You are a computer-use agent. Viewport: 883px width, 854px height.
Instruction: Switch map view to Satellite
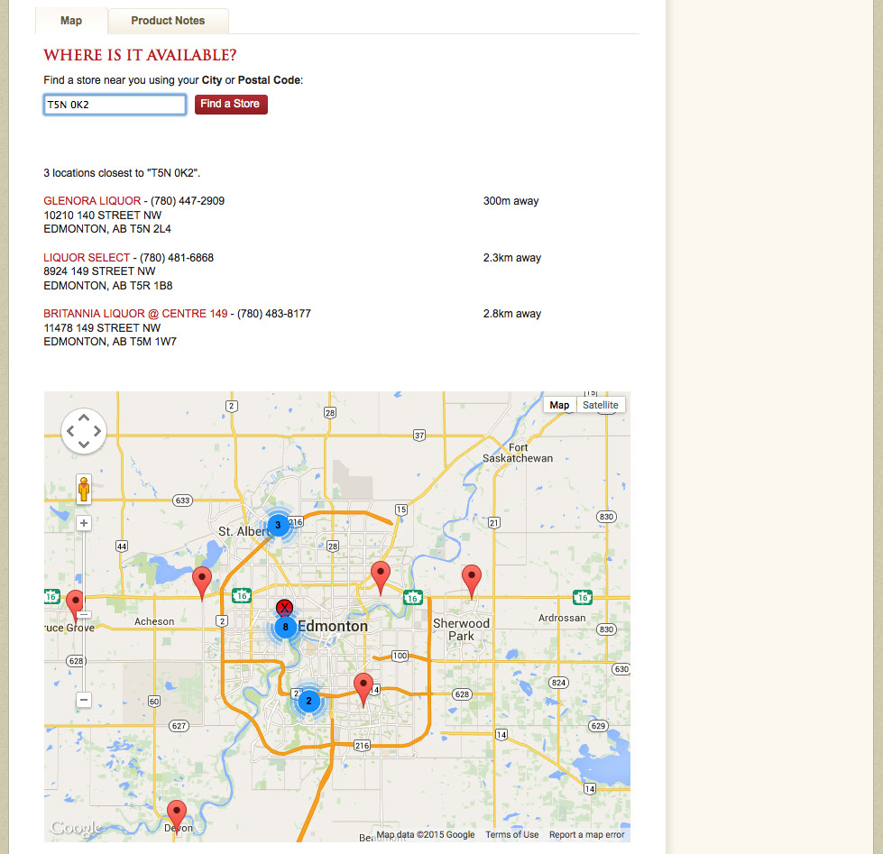tap(601, 405)
